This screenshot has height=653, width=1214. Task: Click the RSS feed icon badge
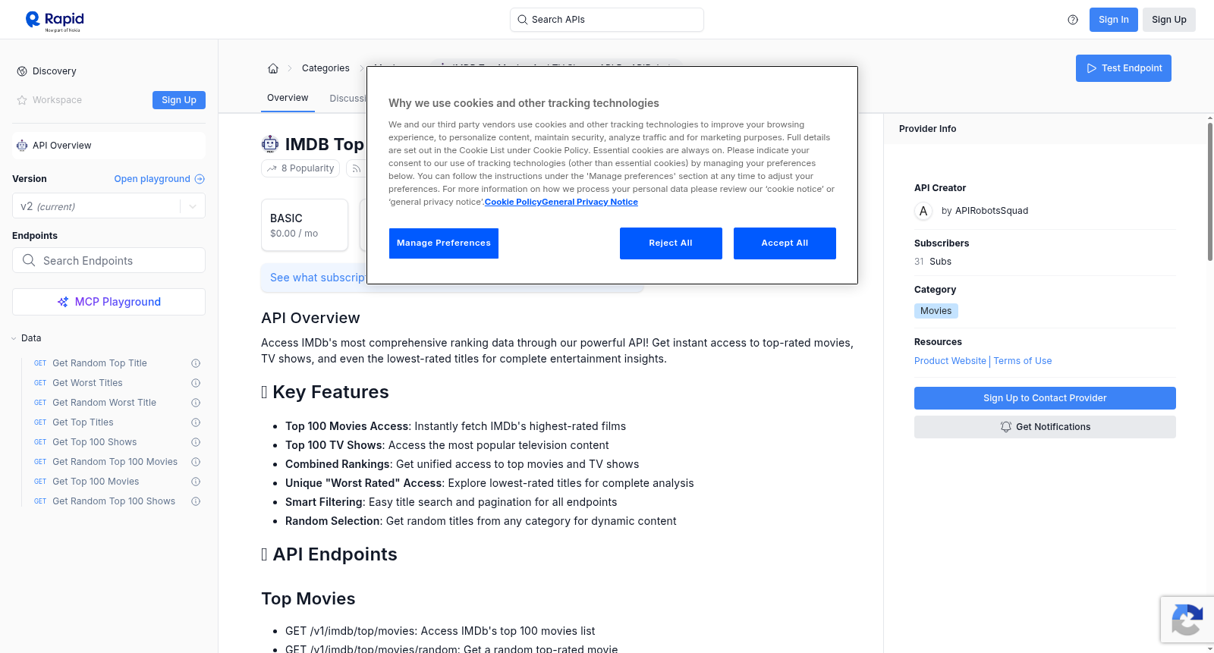point(356,168)
